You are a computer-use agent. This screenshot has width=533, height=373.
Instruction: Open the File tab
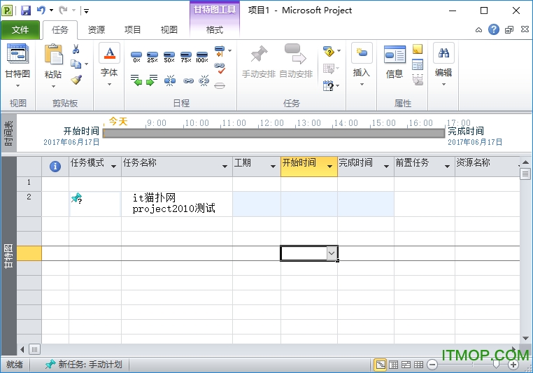[20, 30]
